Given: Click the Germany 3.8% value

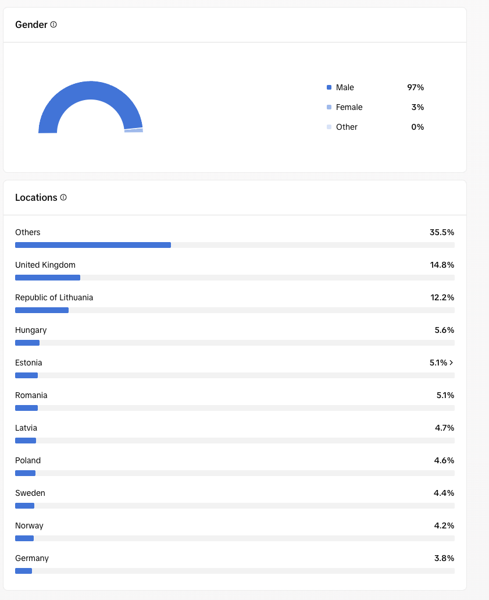Looking at the screenshot, I should [444, 558].
